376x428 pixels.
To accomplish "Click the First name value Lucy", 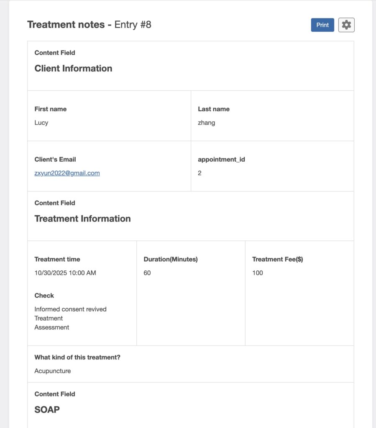I will click(41, 123).
